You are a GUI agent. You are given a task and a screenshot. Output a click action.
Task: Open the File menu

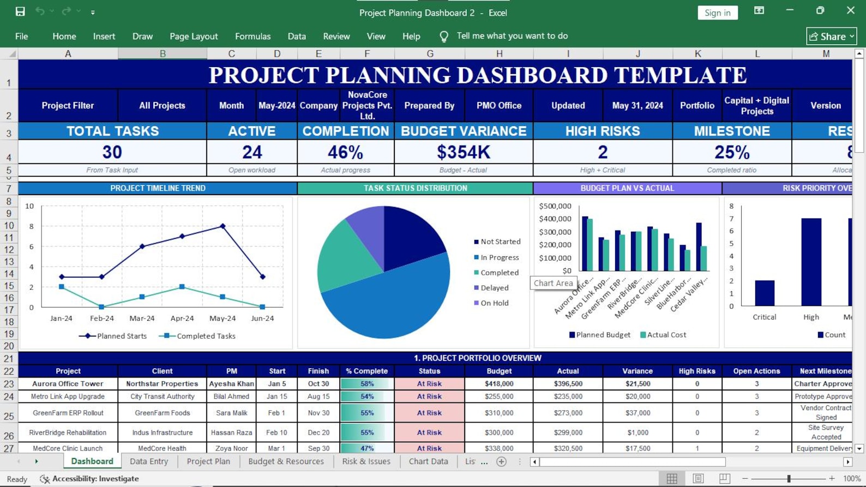(22, 37)
